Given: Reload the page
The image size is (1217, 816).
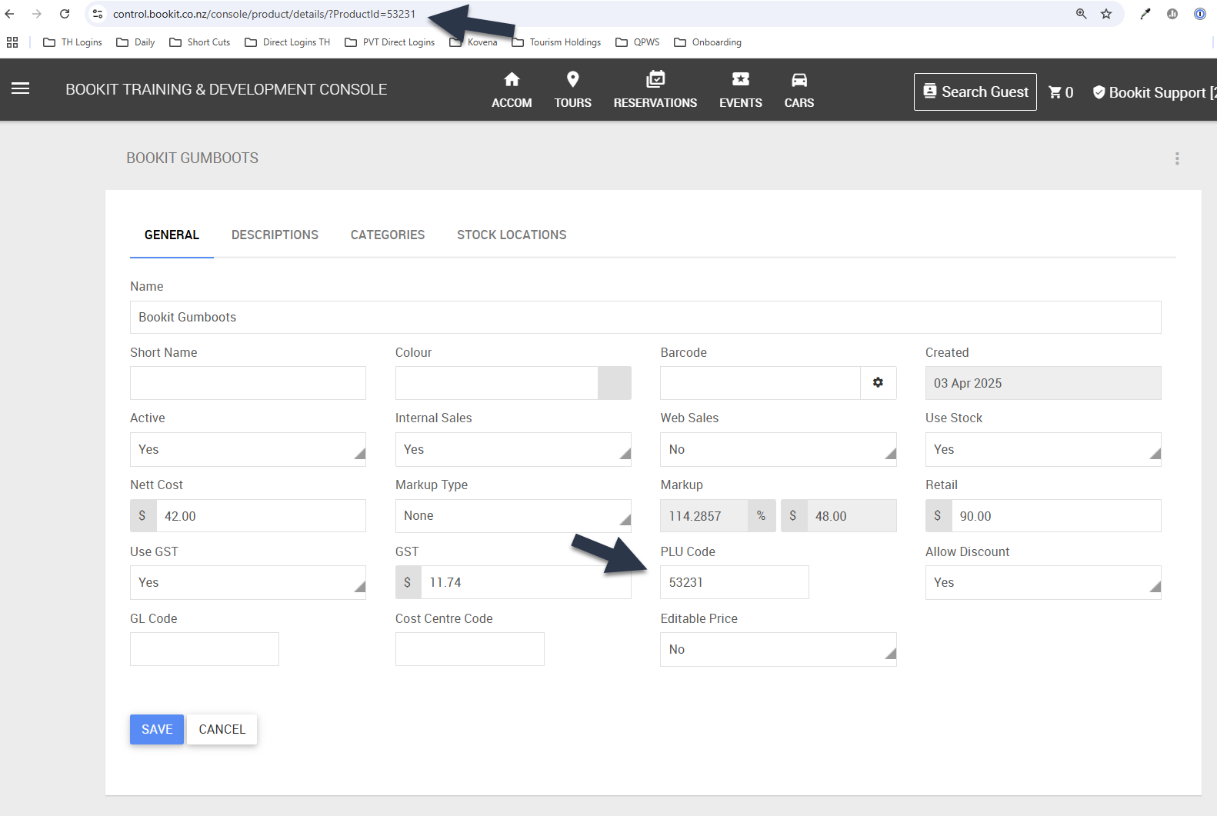Looking at the screenshot, I should tap(65, 14).
